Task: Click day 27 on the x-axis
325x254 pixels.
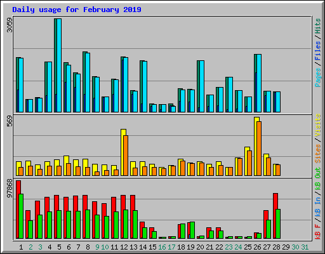Action: (x=267, y=247)
